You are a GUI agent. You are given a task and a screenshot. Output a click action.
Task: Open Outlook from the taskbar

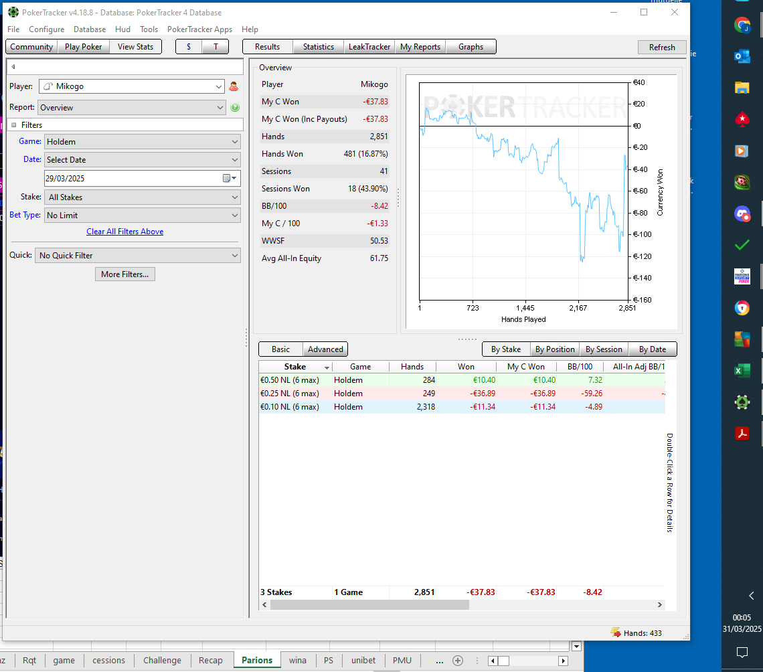pos(742,56)
